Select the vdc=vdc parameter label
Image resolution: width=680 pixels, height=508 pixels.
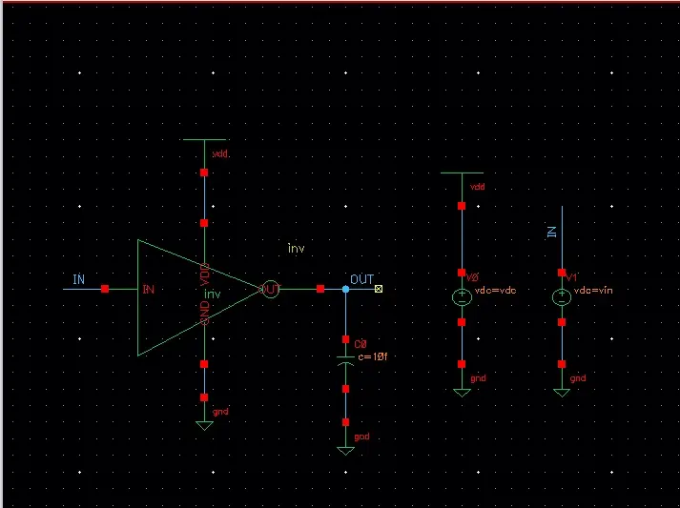[x=495, y=291]
